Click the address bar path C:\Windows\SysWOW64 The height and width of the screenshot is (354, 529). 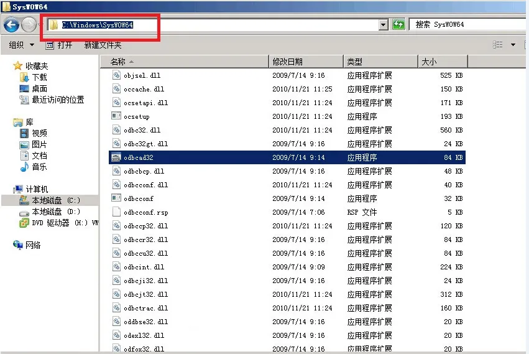click(x=98, y=25)
